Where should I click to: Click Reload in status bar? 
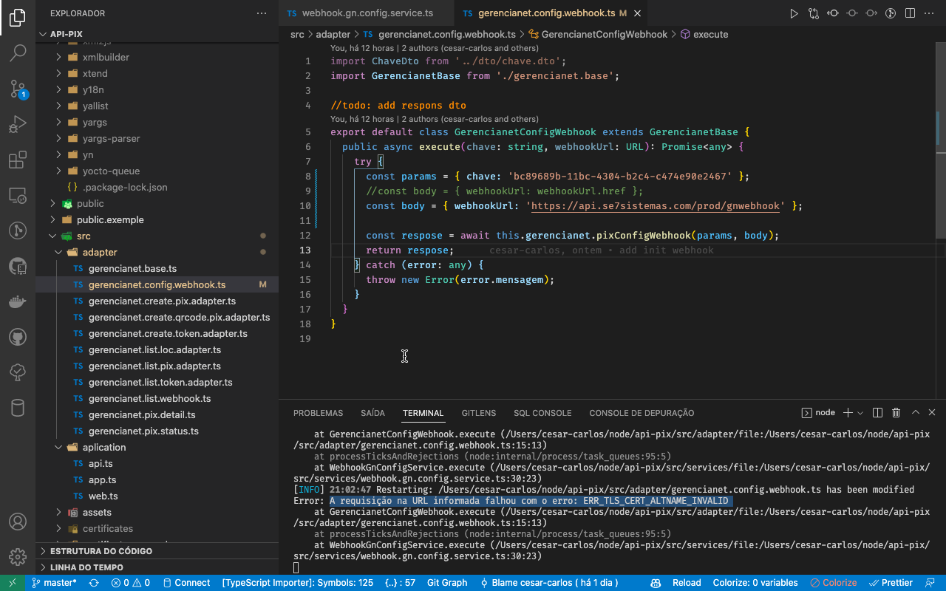(x=687, y=583)
